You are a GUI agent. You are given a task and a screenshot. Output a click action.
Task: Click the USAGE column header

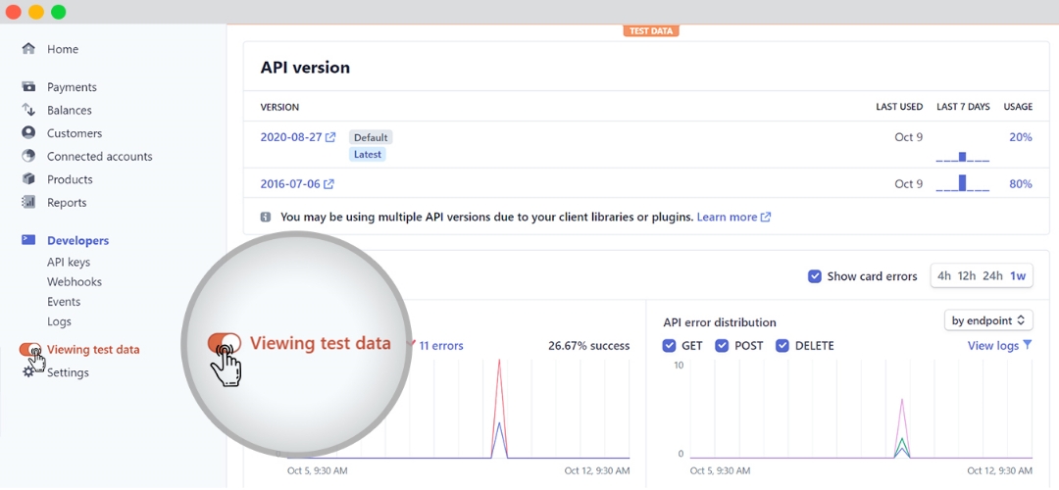1018,107
